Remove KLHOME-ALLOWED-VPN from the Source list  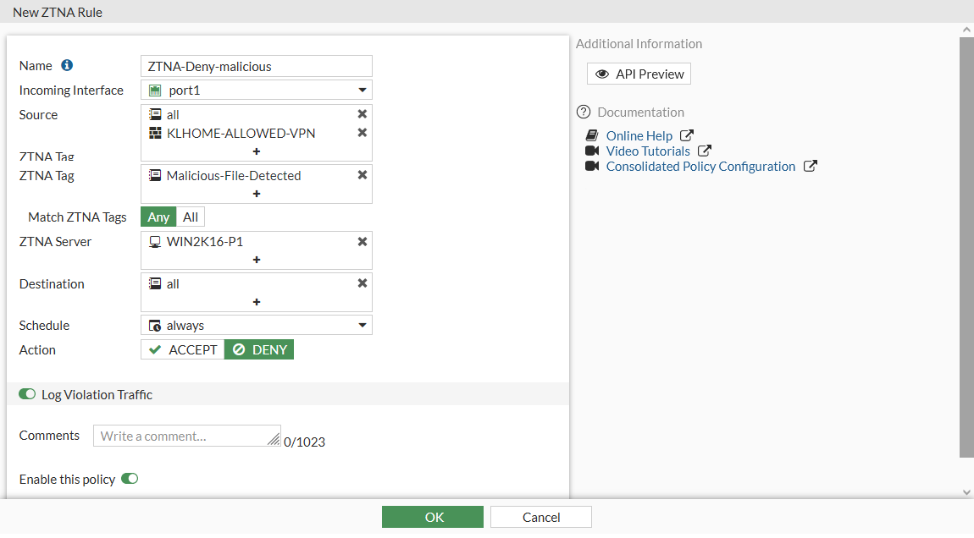tap(362, 133)
